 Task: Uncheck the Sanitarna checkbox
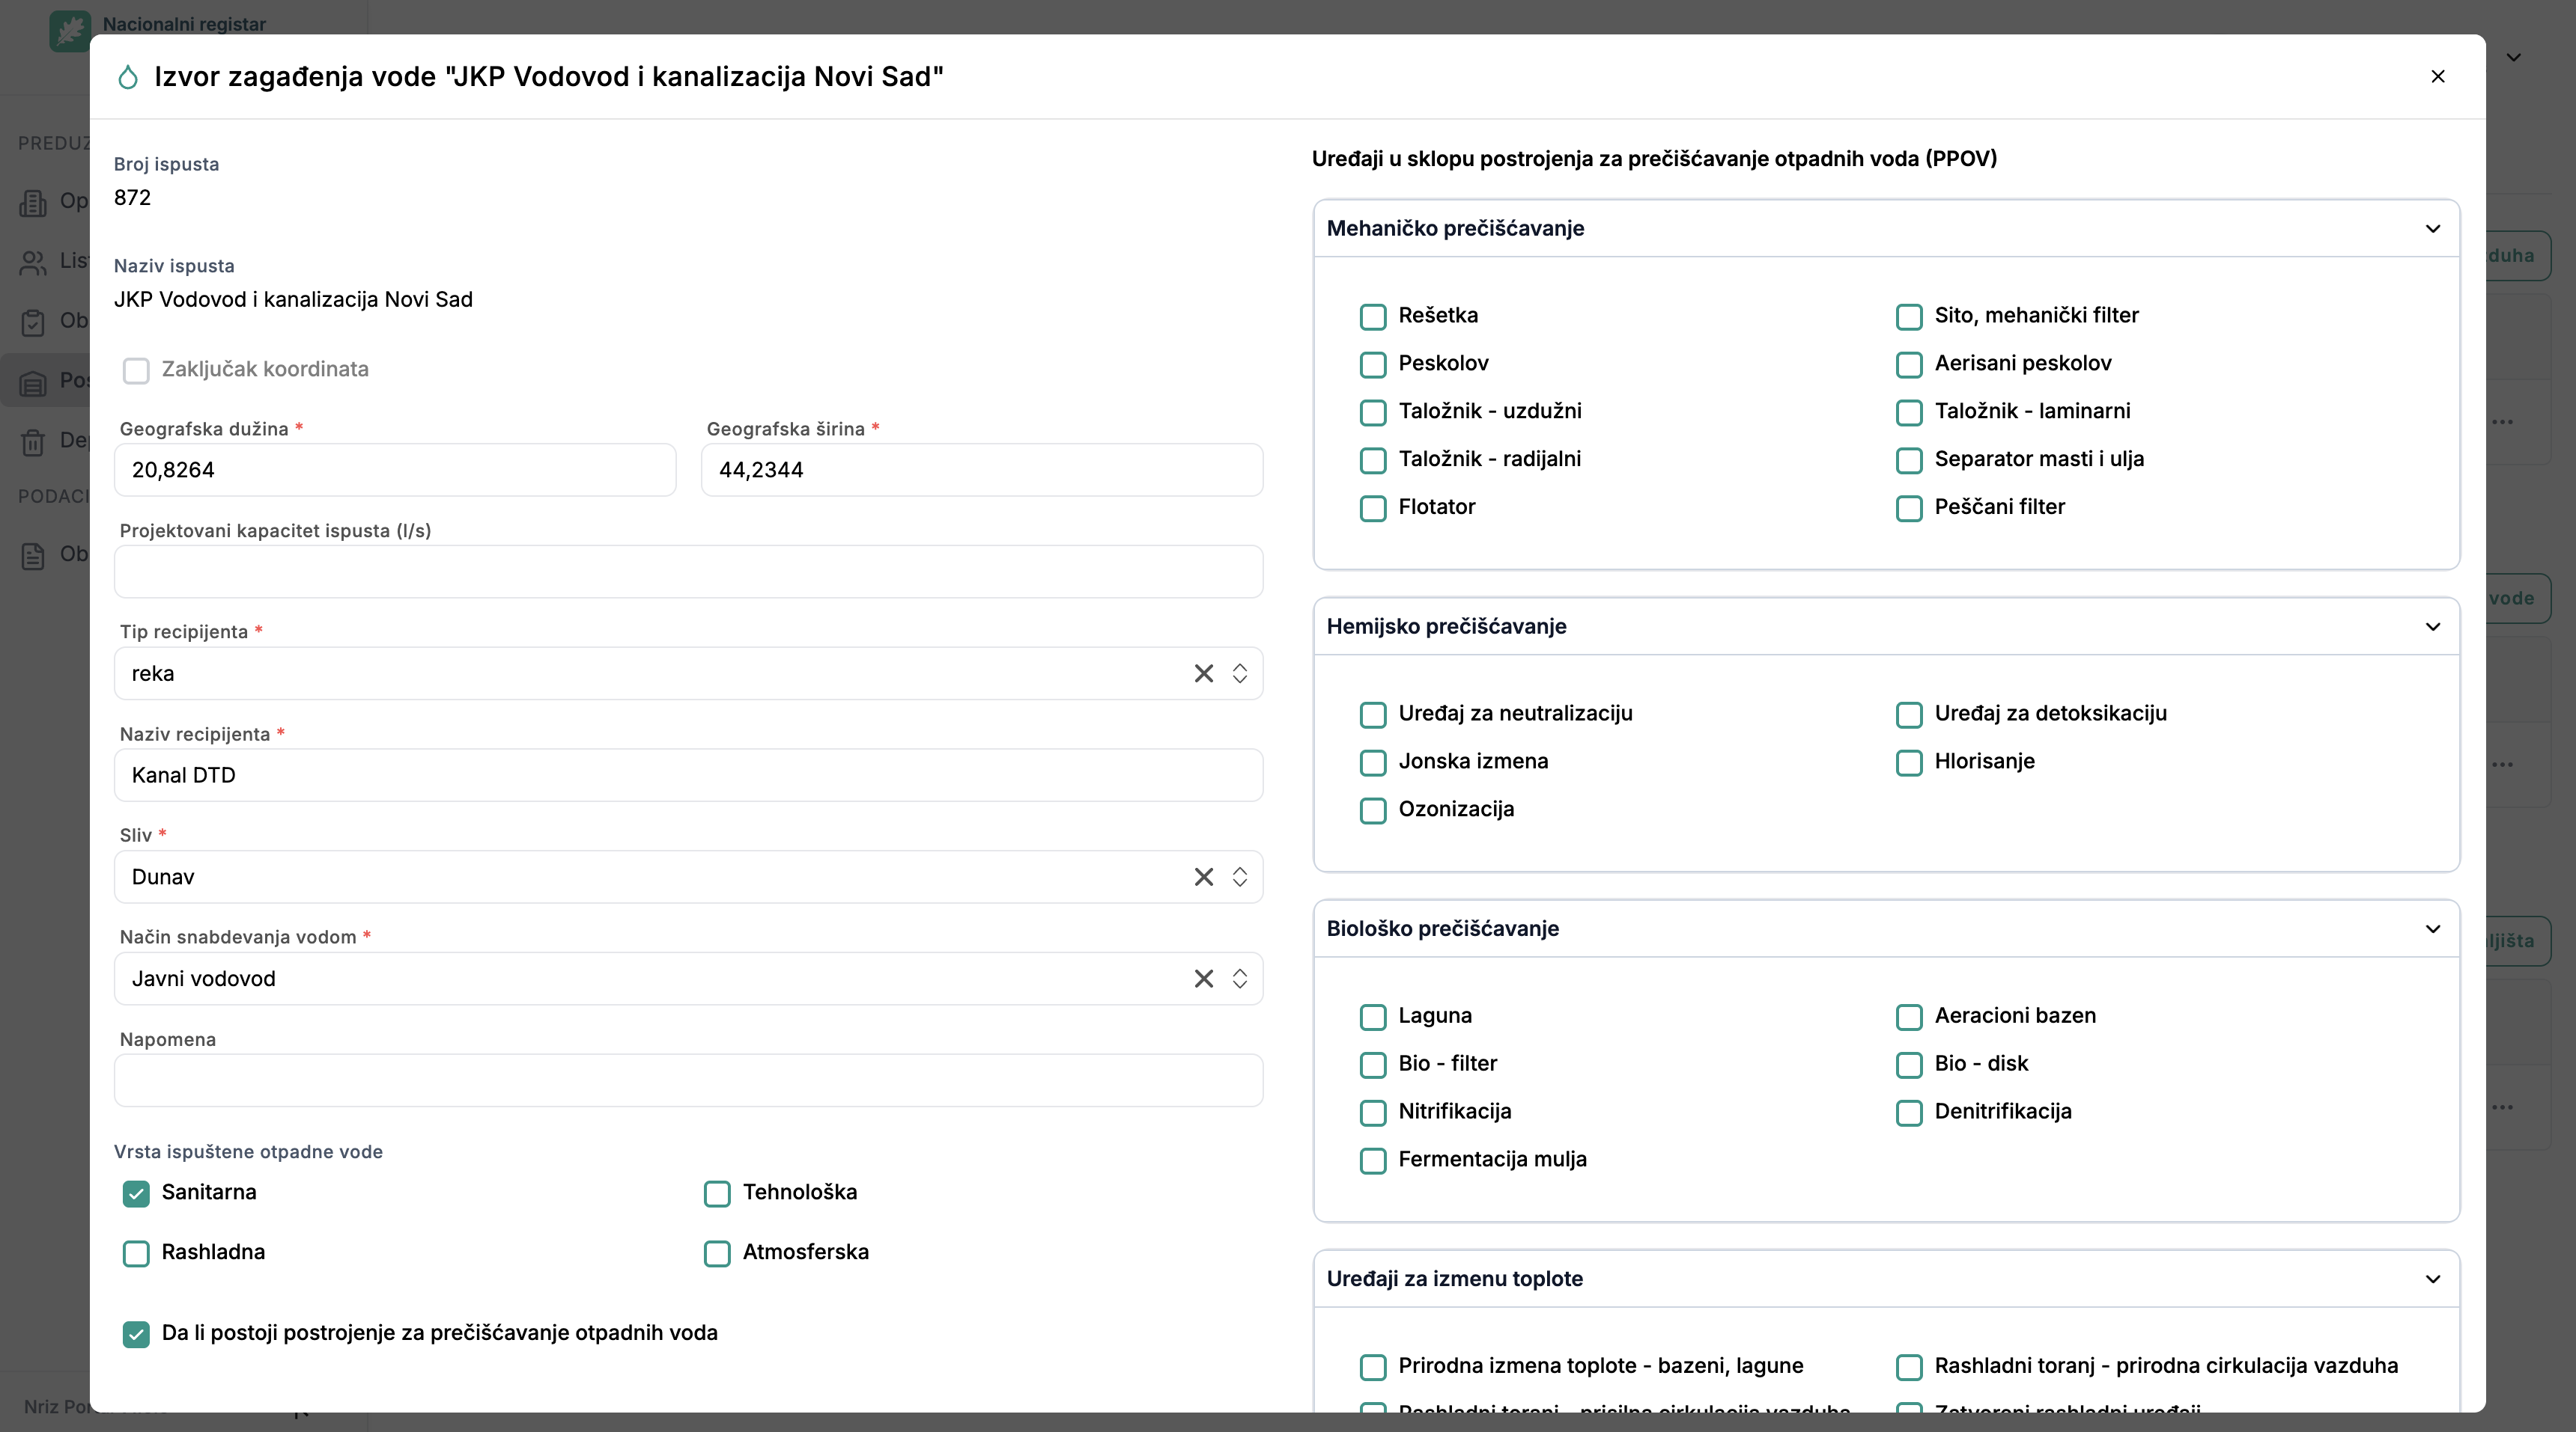[x=136, y=1193]
